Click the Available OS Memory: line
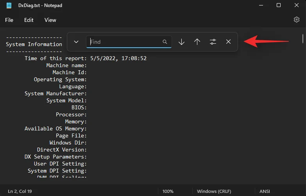The image size is (306, 196). click(55, 128)
